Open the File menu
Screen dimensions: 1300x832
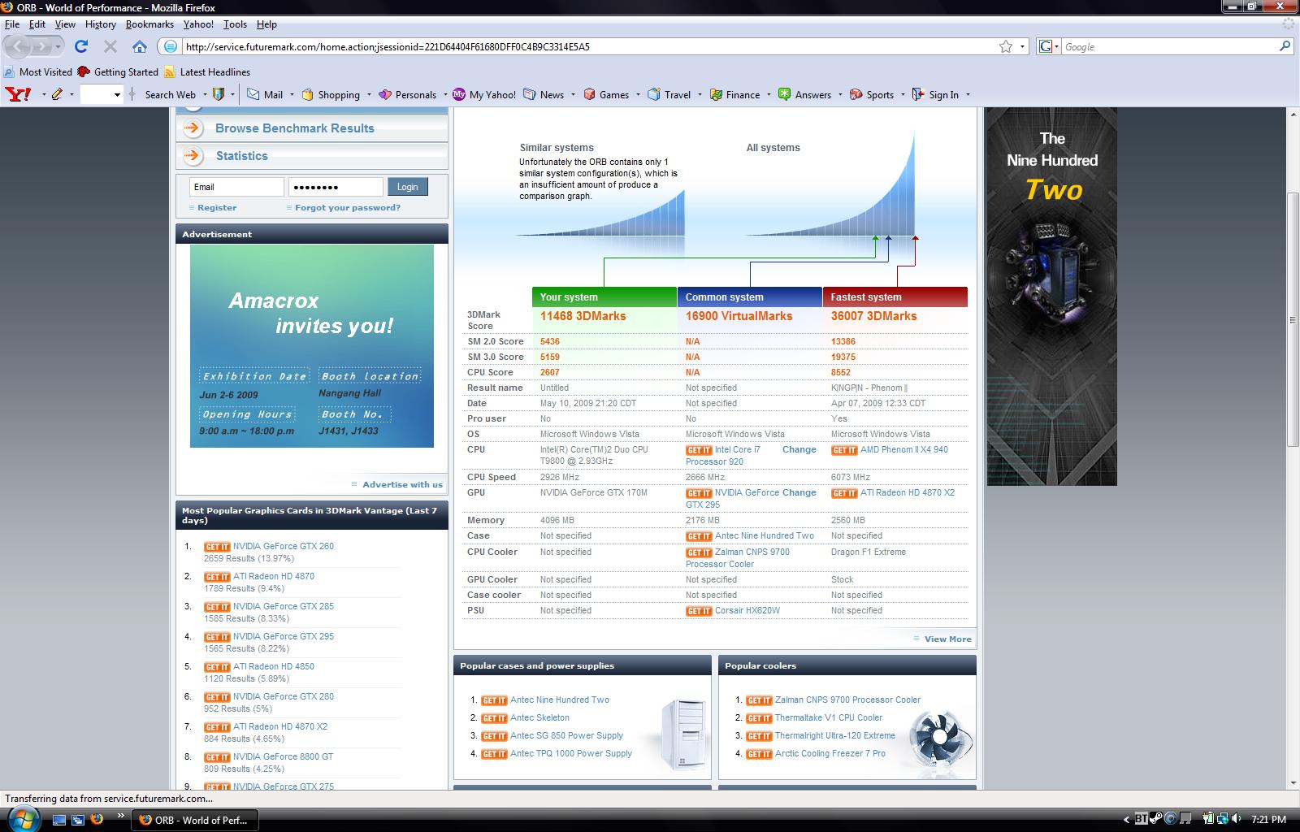click(12, 24)
